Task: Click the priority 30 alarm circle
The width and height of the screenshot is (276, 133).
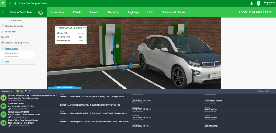Action: 3,98
